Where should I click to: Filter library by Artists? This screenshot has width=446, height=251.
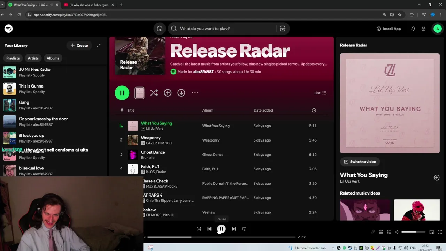click(x=33, y=58)
